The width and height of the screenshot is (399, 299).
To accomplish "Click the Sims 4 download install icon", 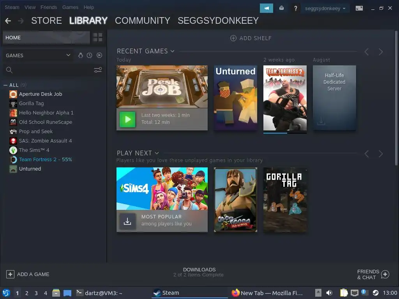I will pos(127,221).
